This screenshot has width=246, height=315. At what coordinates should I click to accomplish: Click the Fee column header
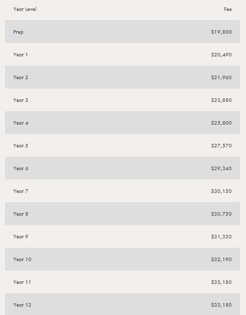click(x=228, y=9)
